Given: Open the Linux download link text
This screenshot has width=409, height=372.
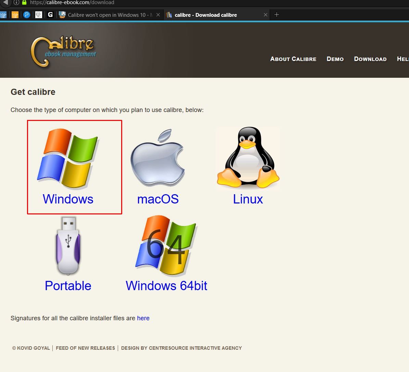Looking at the screenshot, I should point(248,199).
